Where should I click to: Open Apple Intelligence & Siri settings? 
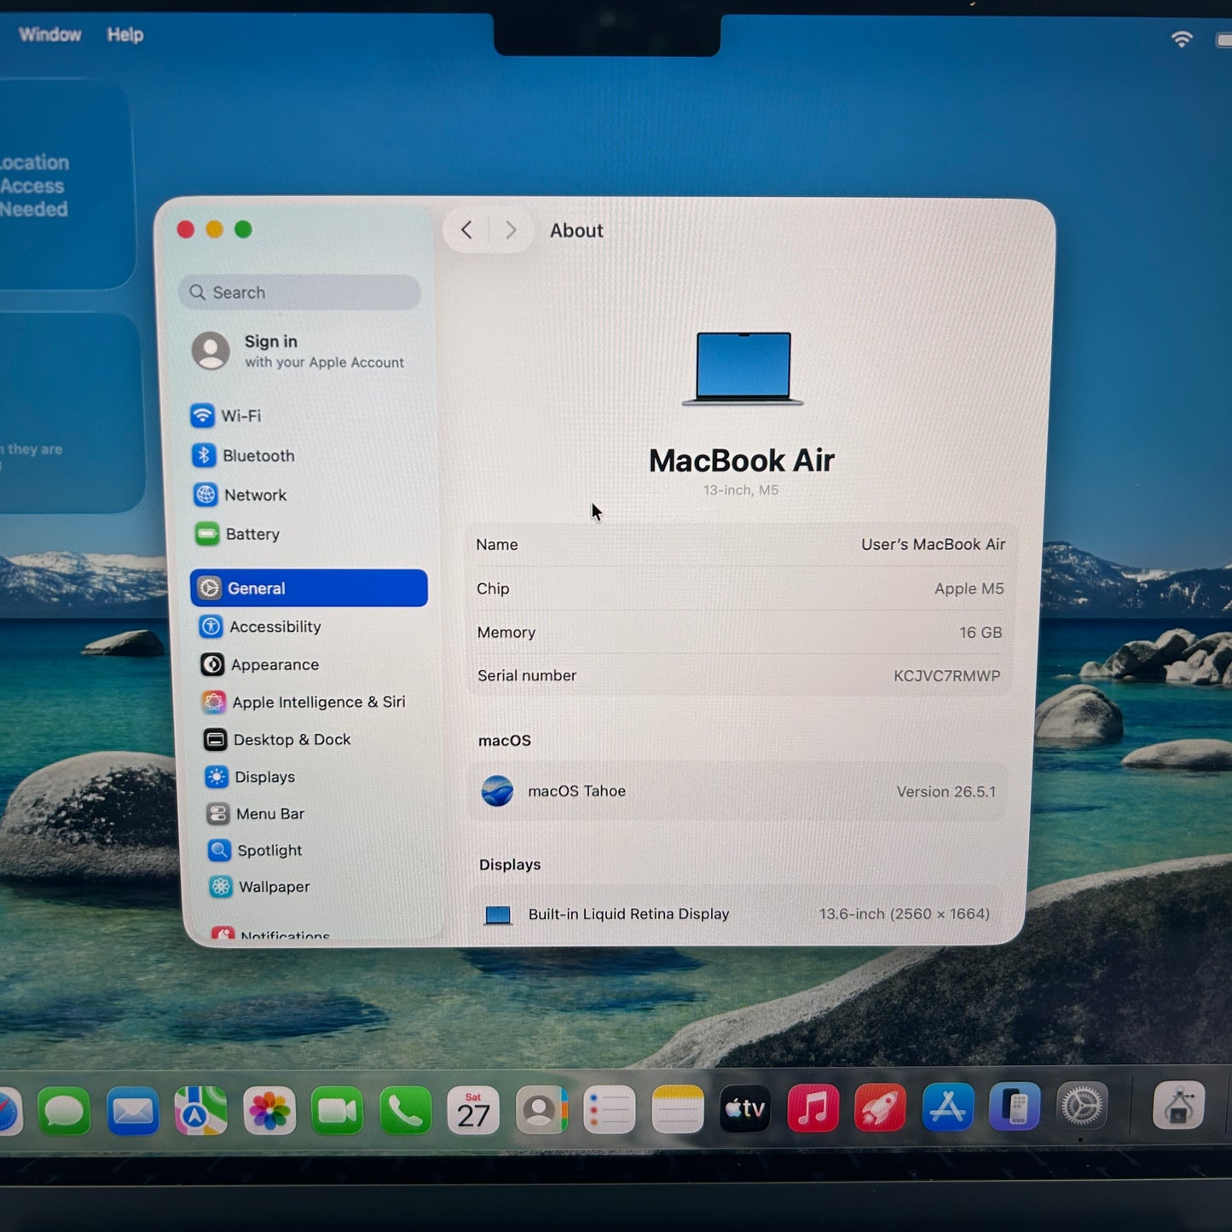tap(304, 702)
